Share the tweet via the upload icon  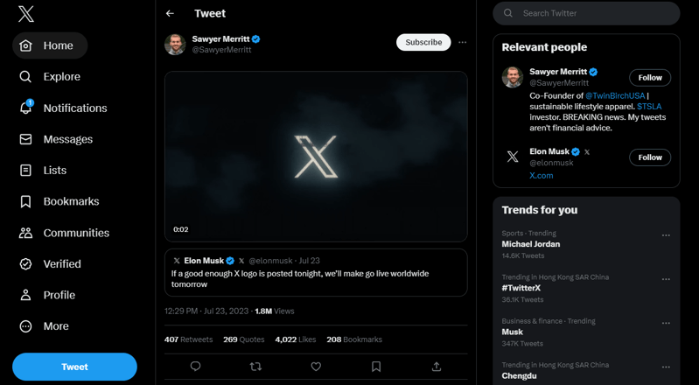437,367
